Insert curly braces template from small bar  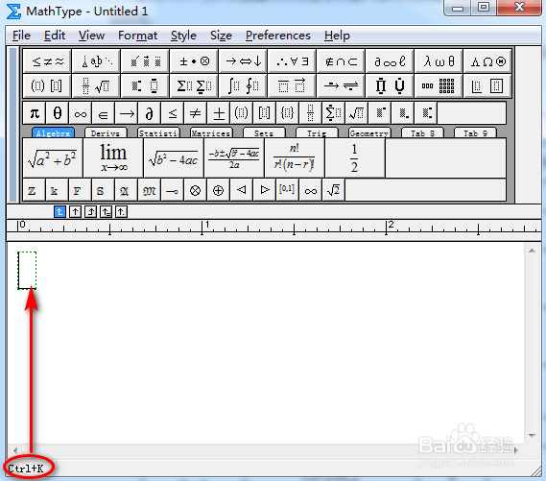tap(287, 113)
